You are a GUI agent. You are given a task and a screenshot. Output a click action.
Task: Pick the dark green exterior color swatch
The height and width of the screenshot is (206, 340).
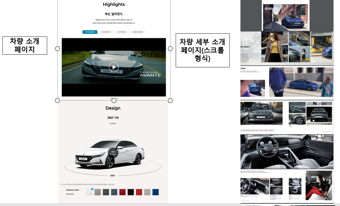pyautogui.click(x=106, y=192)
